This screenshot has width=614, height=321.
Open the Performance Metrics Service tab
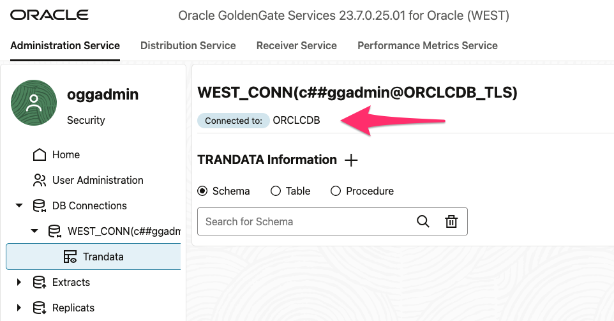428,45
